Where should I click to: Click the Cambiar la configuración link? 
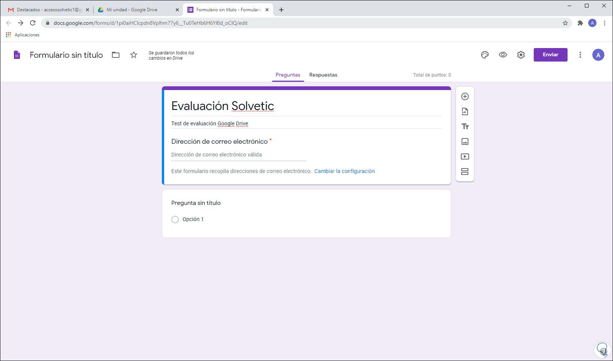coord(344,171)
